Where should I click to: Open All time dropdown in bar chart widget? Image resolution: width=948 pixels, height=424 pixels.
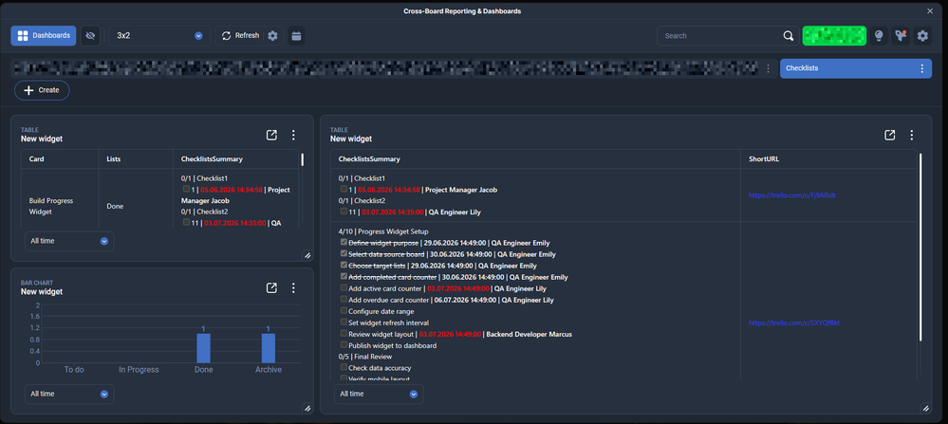click(69, 394)
